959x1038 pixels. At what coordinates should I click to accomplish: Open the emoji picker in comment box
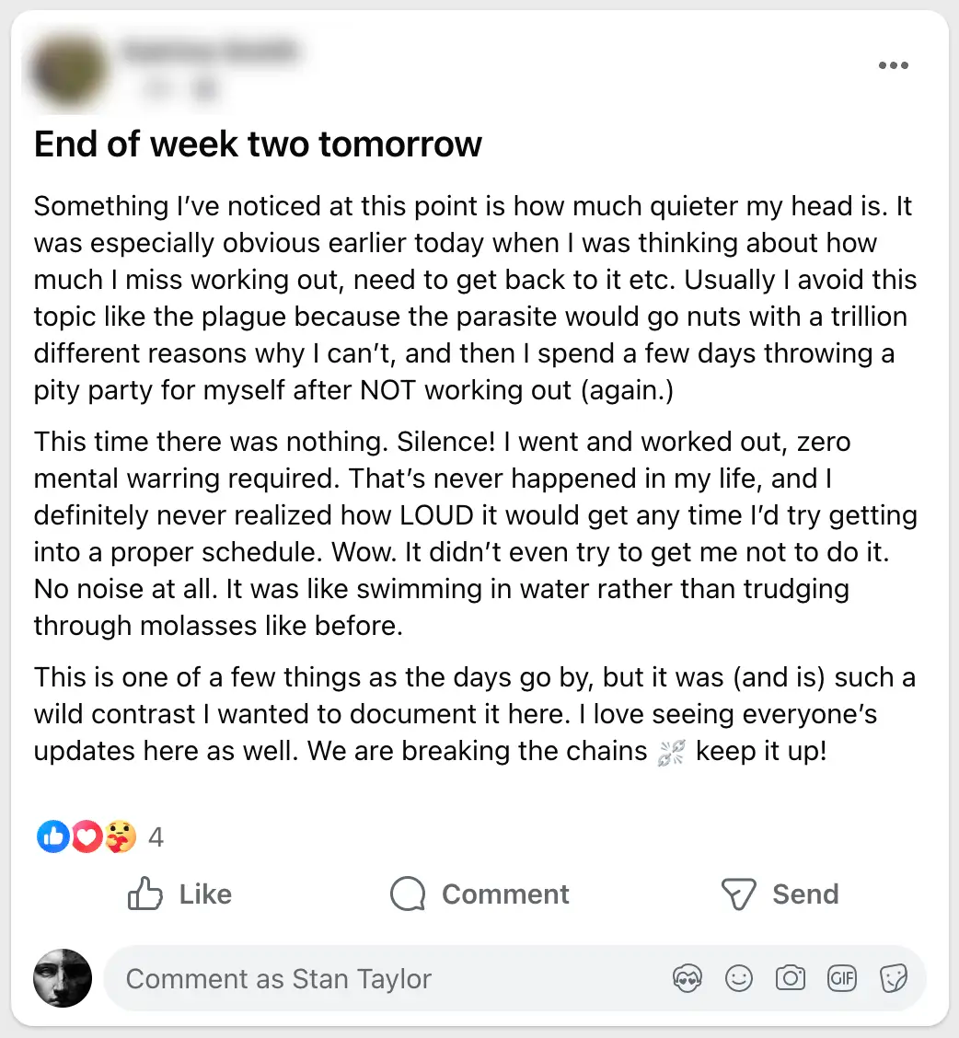(738, 979)
